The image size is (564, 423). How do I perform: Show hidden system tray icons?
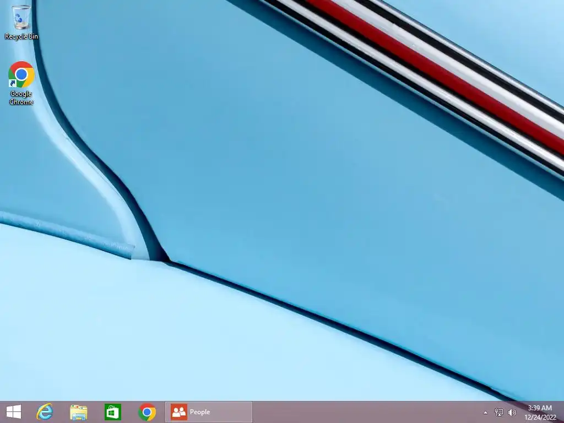coord(485,413)
